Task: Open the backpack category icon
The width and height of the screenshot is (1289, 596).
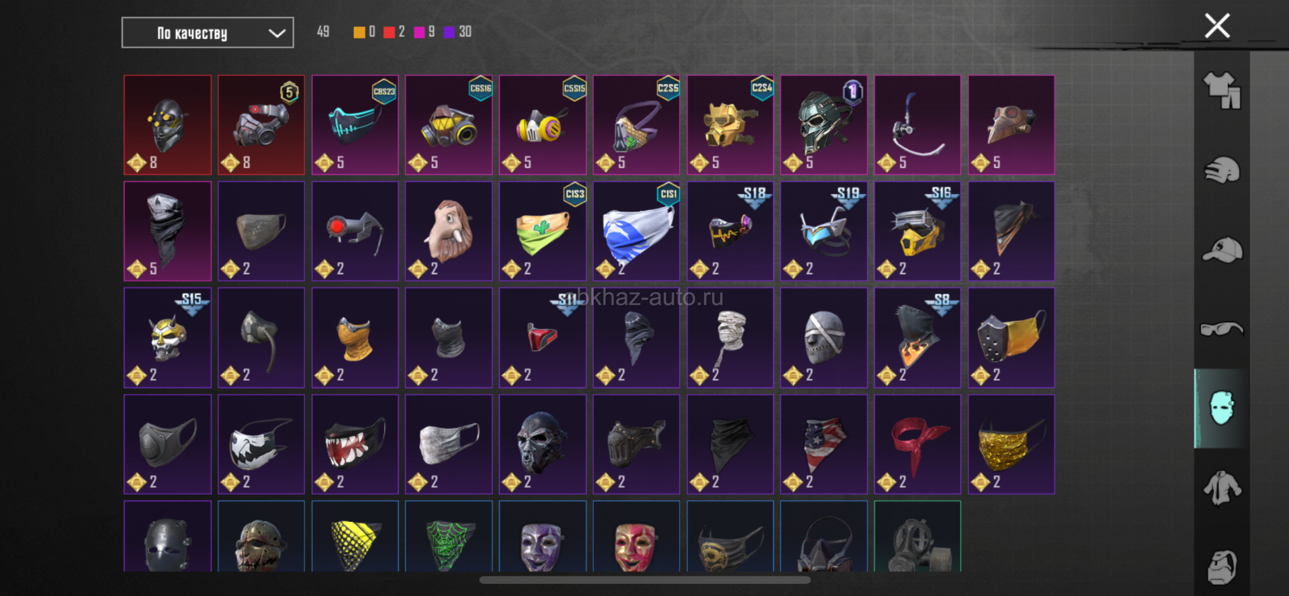Action: click(1222, 566)
